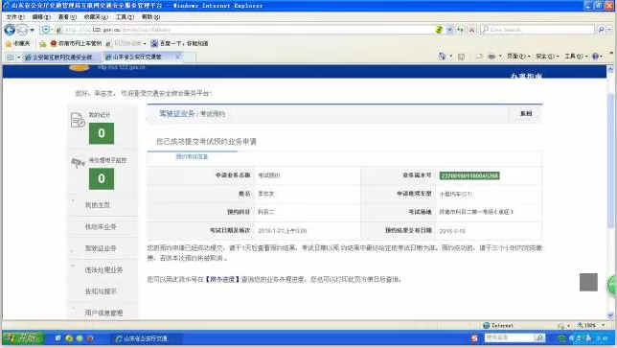Open the 文件(F) menu
Screen dimensions: 617x348
click(15, 17)
